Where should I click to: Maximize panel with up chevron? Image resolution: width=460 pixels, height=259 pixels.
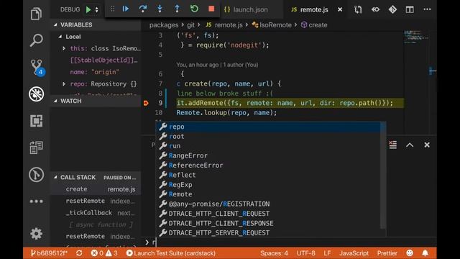point(410,145)
